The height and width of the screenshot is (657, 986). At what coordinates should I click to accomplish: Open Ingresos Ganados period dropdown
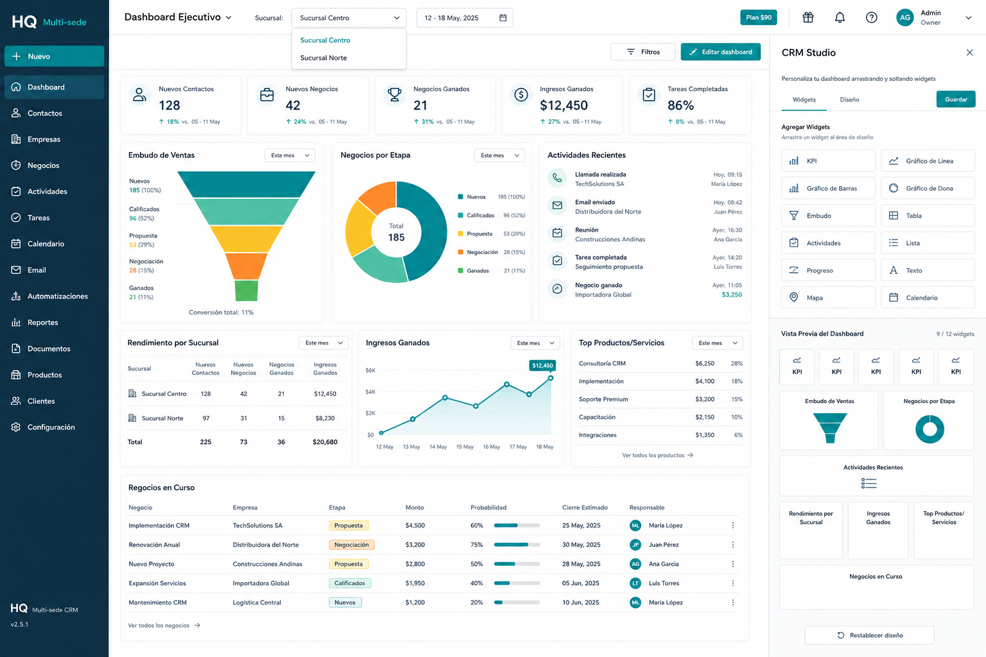pos(535,343)
